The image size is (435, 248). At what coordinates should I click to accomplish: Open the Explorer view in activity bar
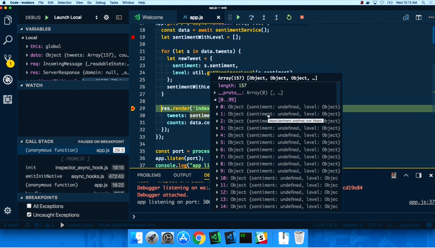[x=8, y=20]
